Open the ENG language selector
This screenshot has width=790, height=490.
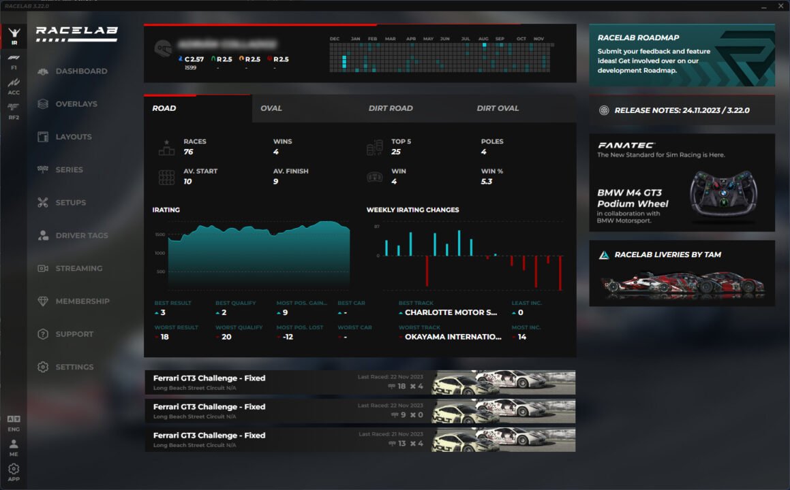coord(14,423)
